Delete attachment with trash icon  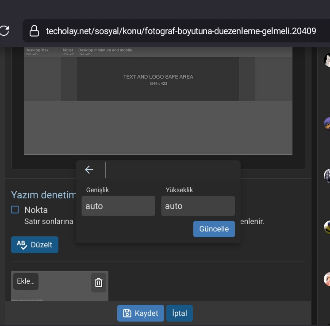(x=99, y=283)
